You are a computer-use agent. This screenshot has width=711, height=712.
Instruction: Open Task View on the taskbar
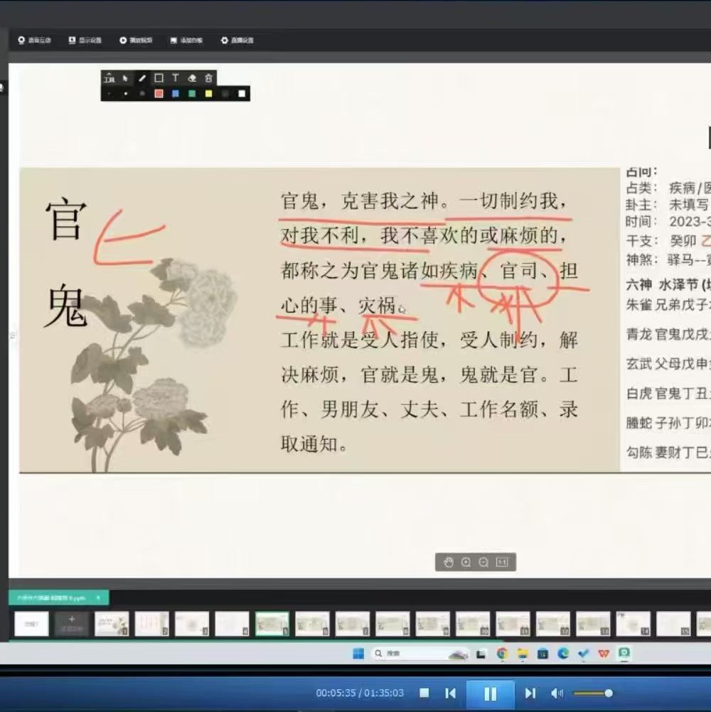click(481, 654)
